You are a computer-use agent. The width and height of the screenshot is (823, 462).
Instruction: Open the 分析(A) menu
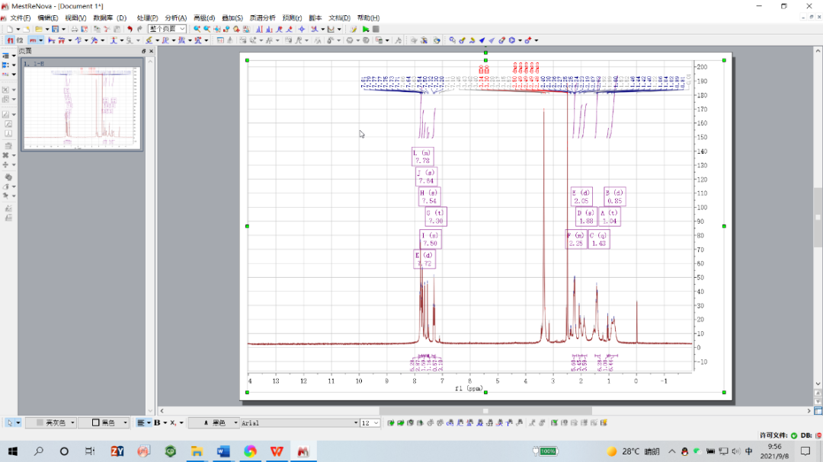pos(175,18)
